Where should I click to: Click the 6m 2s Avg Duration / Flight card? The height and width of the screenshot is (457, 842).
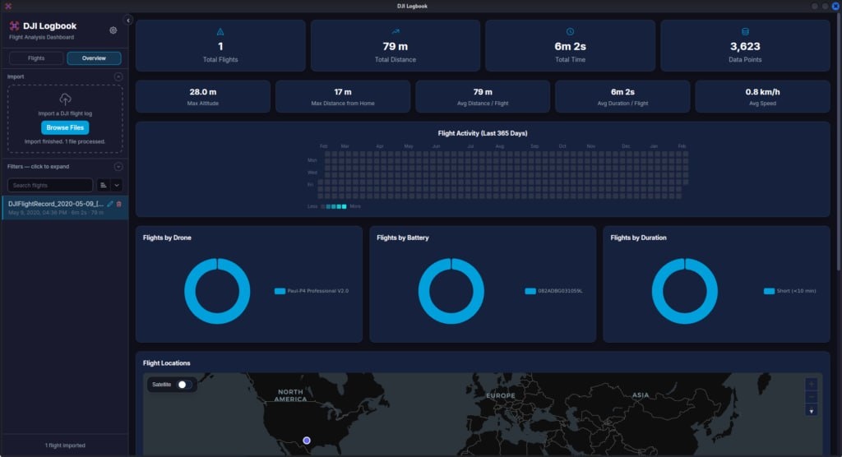[622, 97]
